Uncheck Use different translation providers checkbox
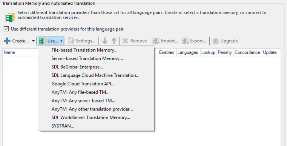 pyautogui.click(x=6, y=29)
